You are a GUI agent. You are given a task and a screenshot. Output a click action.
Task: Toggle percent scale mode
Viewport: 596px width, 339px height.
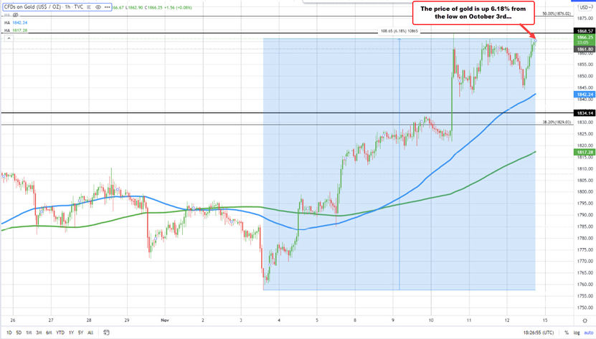[x=567, y=333]
